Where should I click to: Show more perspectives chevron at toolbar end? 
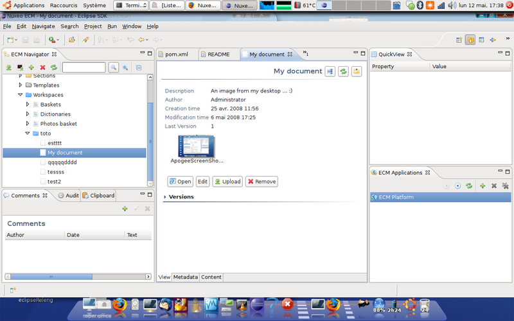pos(508,39)
